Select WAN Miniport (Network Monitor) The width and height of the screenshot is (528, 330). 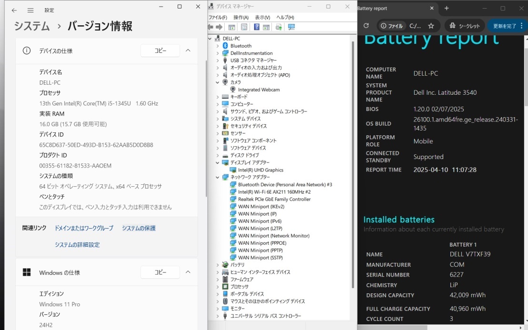click(x=273, y=236)
